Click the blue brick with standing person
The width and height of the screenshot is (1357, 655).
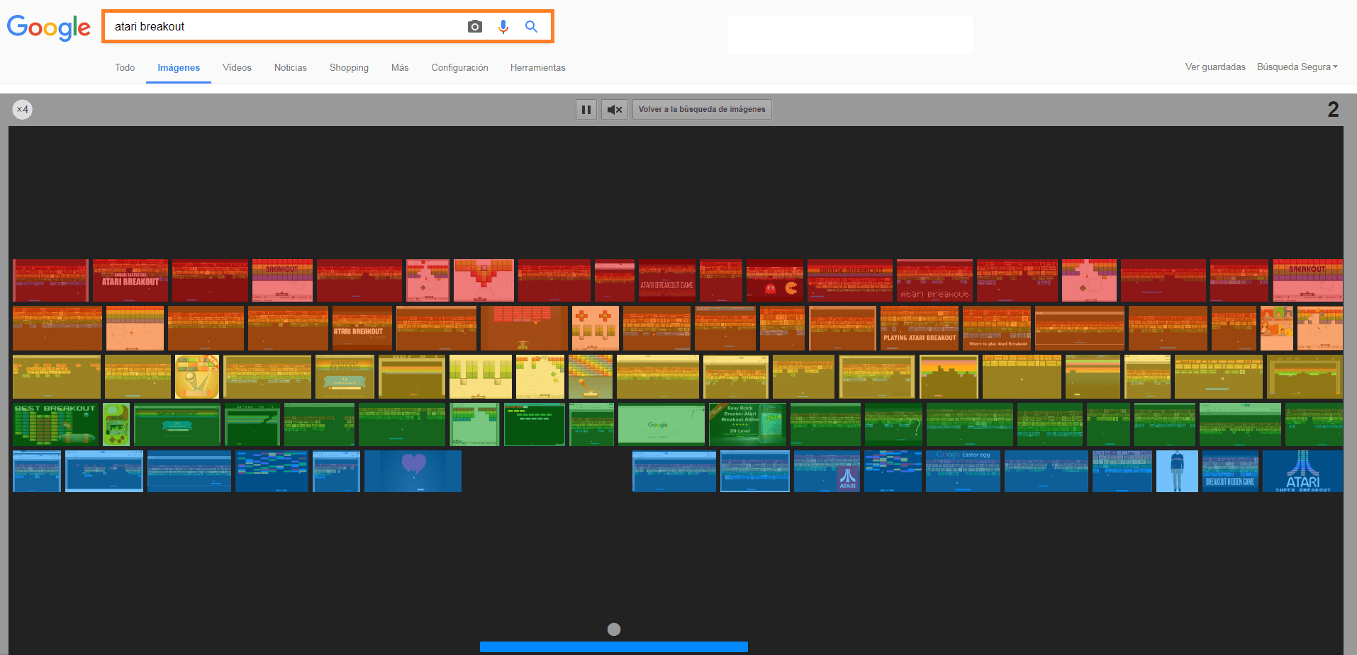1177,471
